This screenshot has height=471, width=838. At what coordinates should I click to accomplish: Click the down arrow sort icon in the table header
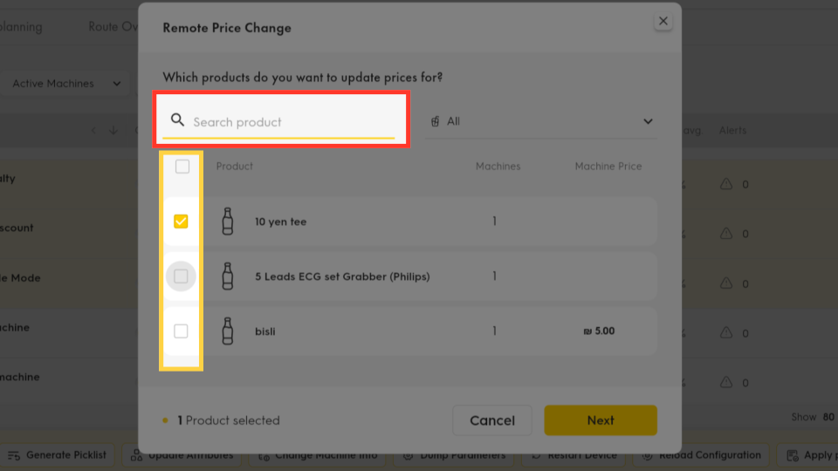tap(113, 130)
